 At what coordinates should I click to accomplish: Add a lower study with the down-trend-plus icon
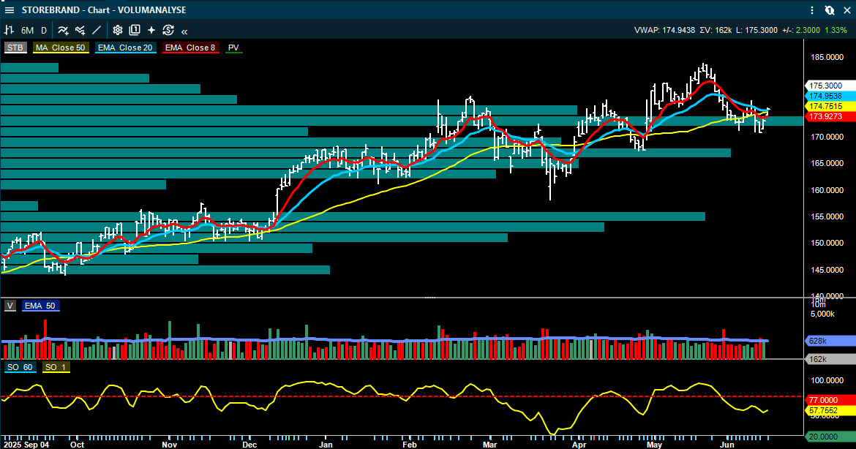pyautogui.click(x=80, y=31)
